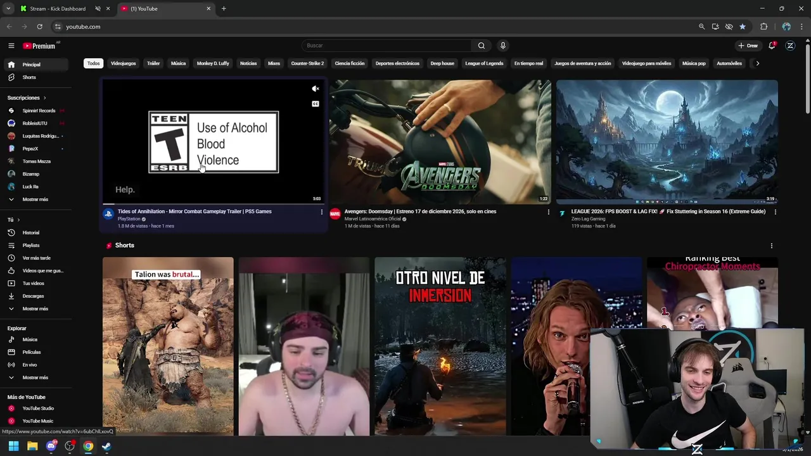Open options for LEAGUE 2026 video

(x=775, y=212)
